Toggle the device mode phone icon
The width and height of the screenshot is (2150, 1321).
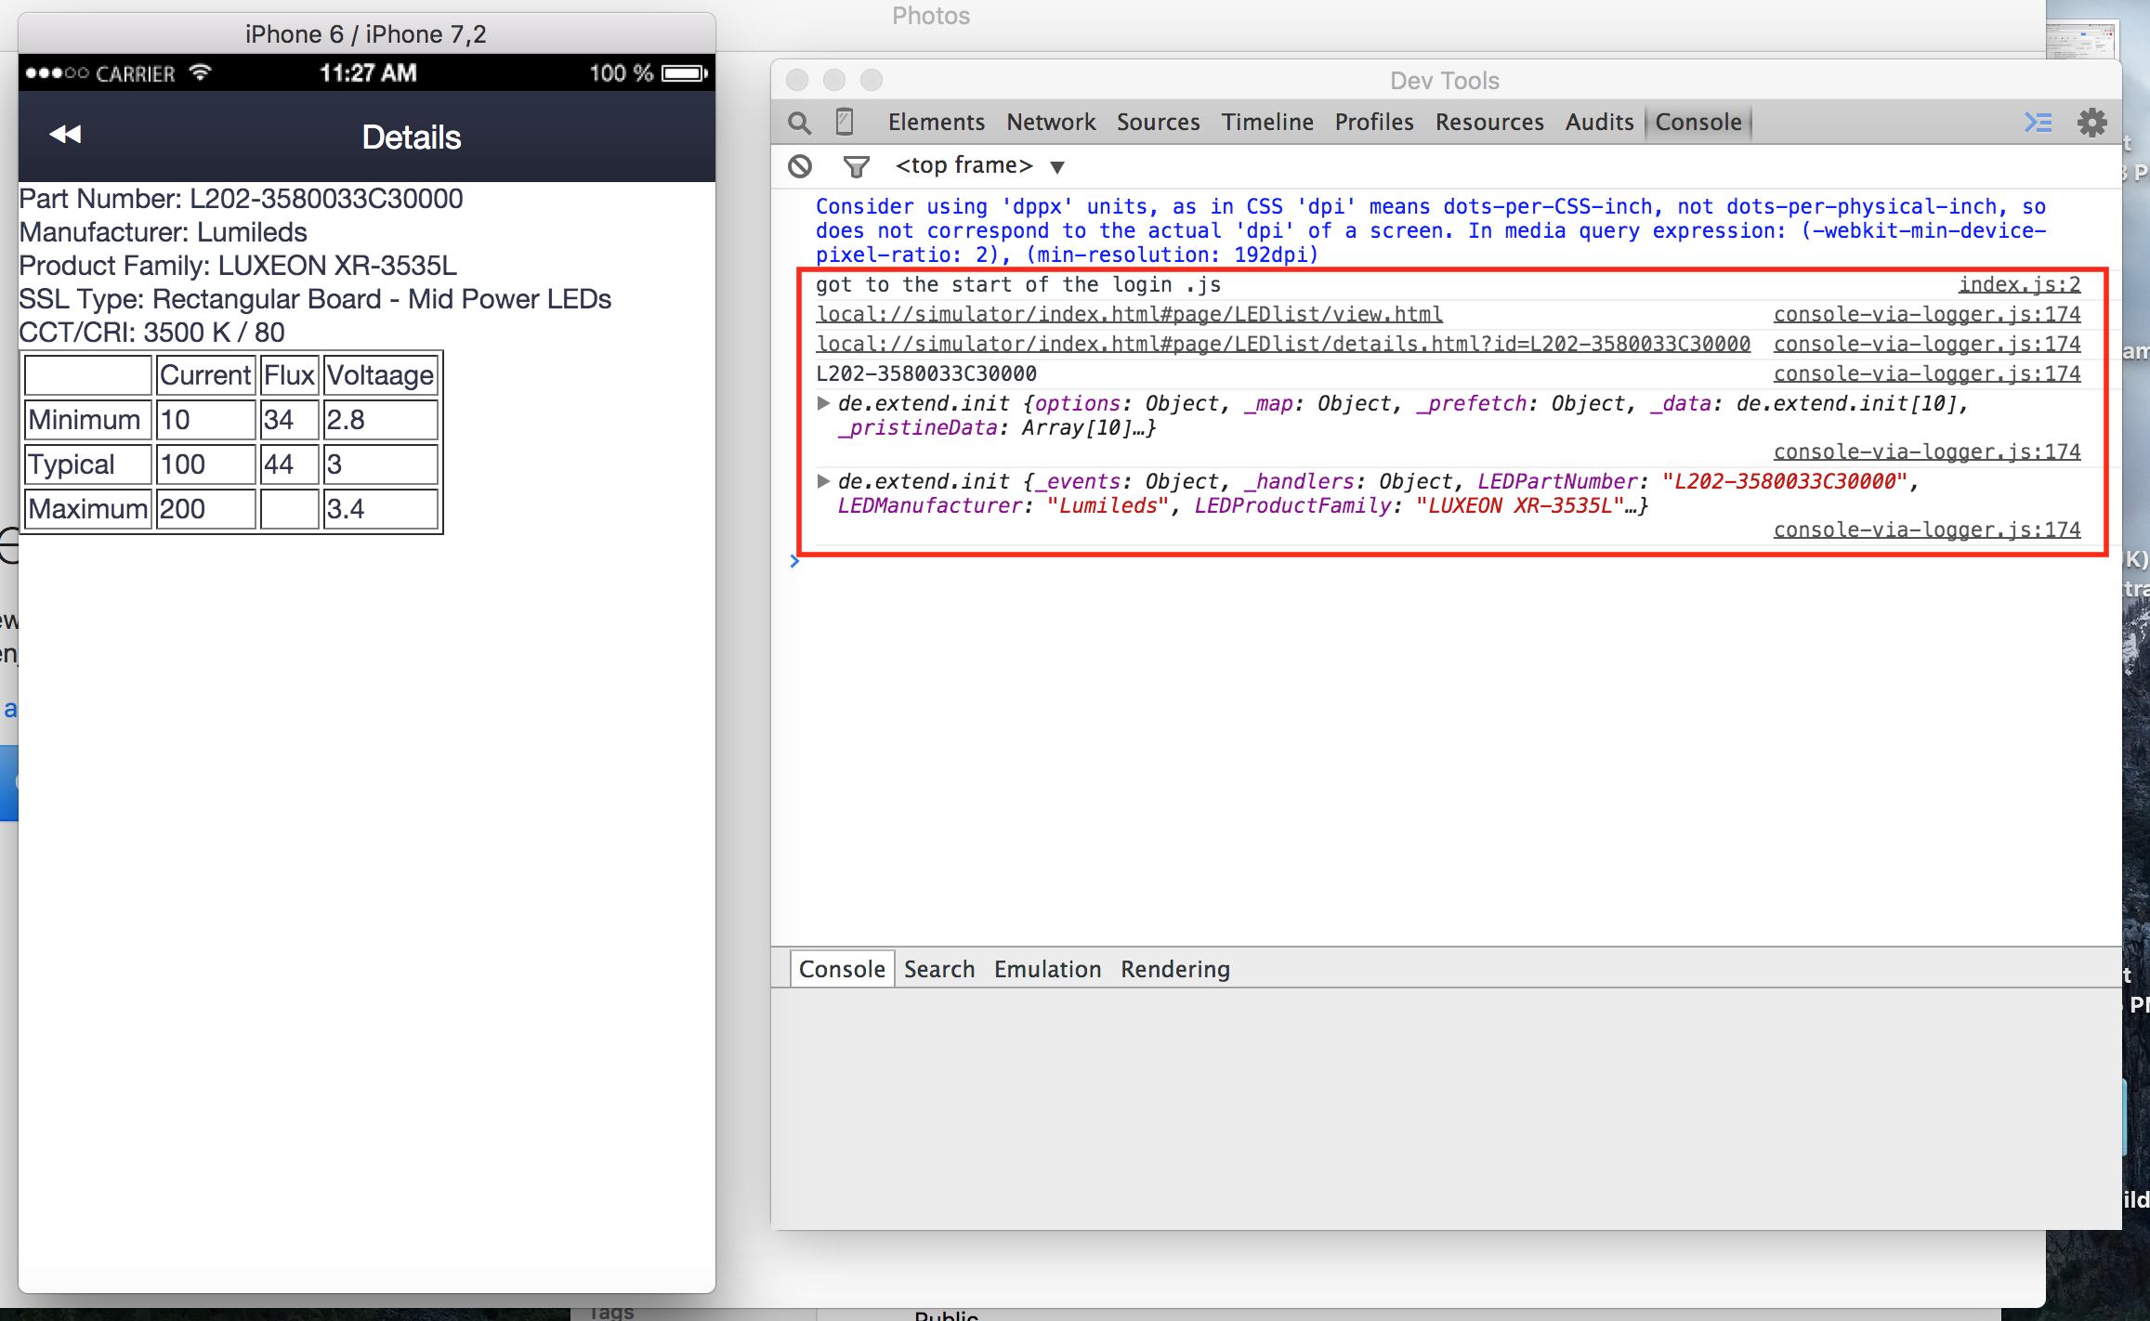pyautogui.click(x=845, y=123)
